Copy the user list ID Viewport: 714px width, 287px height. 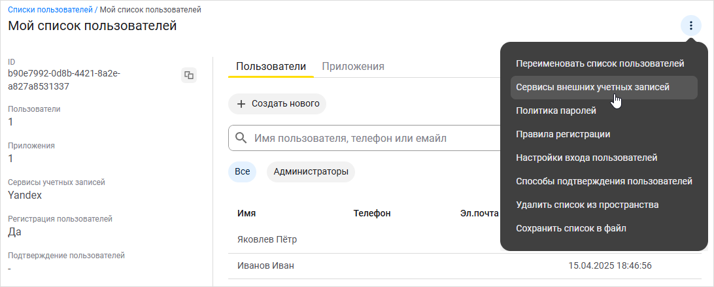pos(189,75)
